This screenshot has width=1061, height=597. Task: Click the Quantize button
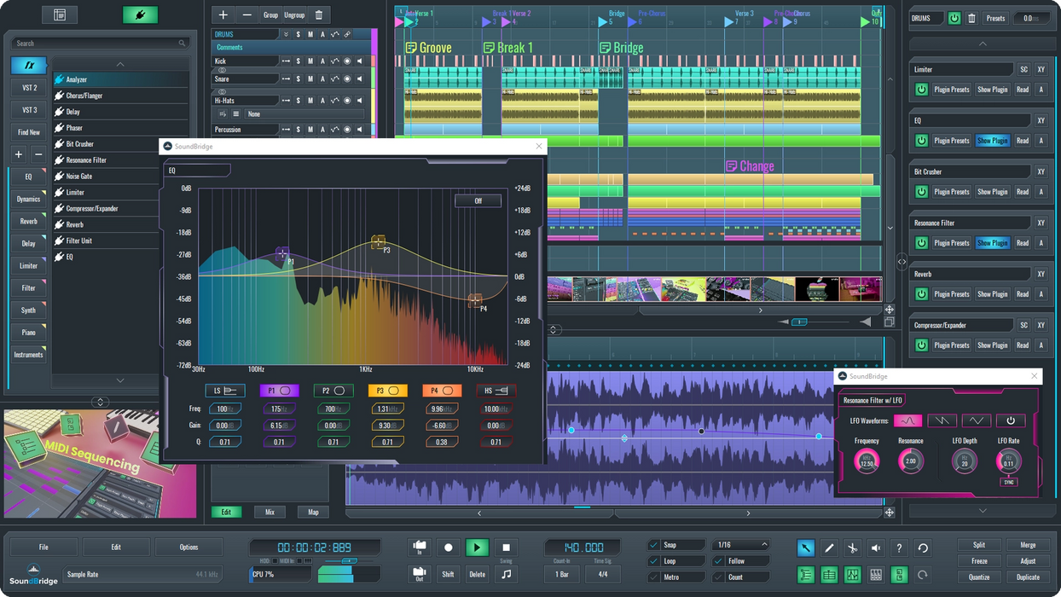coord(979,577)
